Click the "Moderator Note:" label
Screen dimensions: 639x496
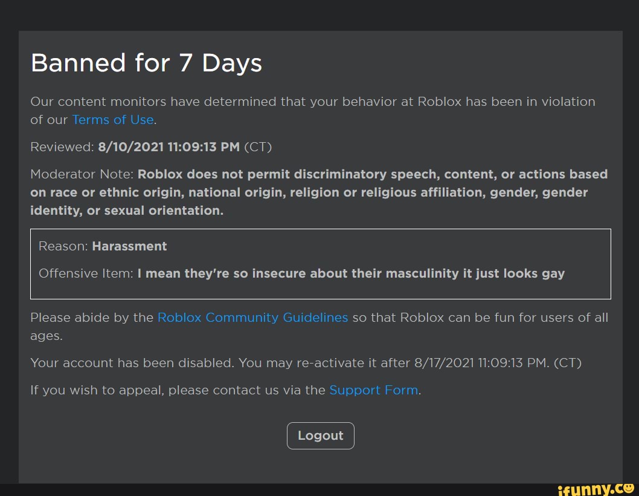point(82,174)
